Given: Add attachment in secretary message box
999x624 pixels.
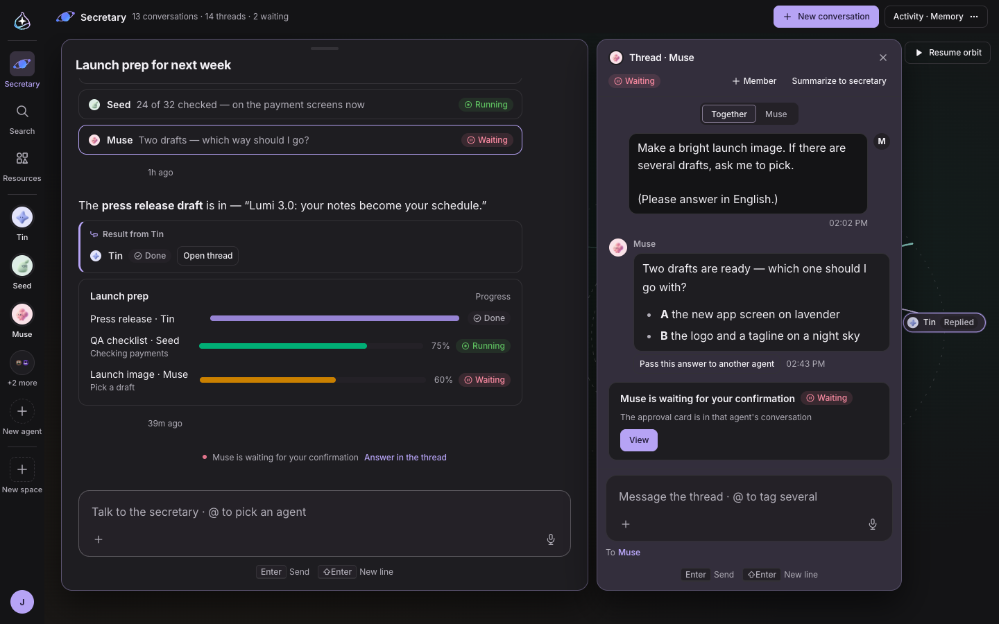Looking at the screenshot, I should [99, 539].
